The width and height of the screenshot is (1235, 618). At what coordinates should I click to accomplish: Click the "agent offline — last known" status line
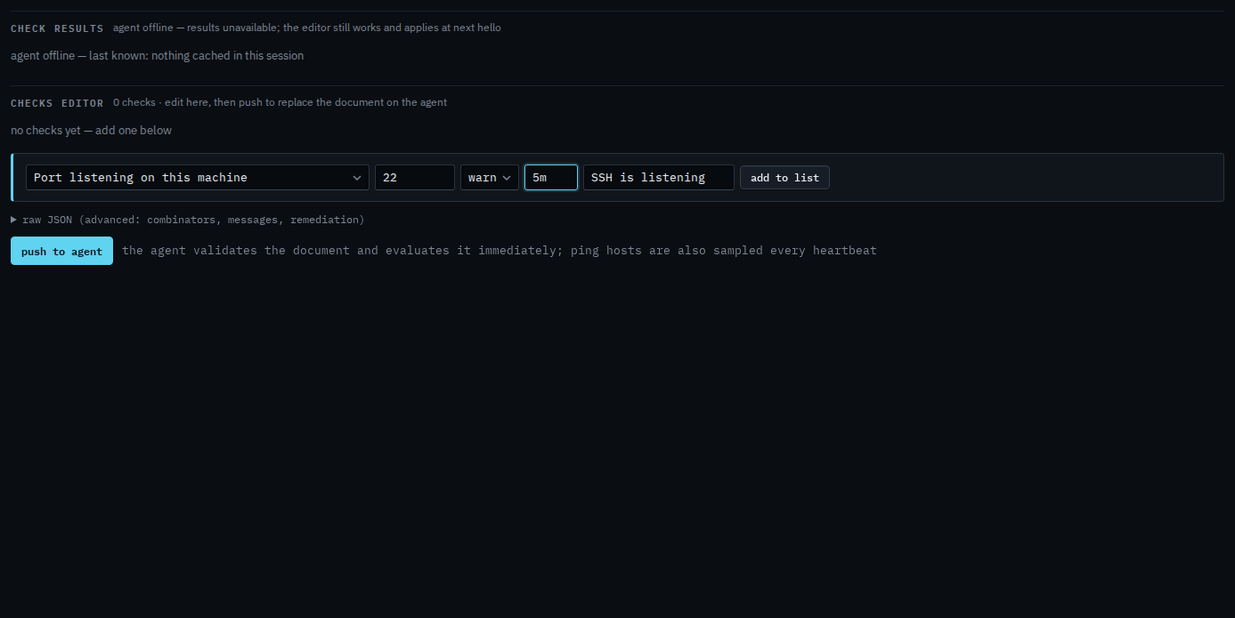click(x=157, y=56)
